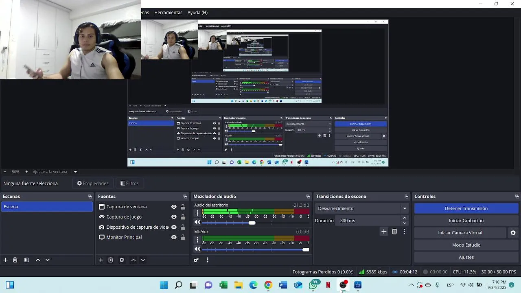The image size is (521, 293).
Task: Decrease transition duration with down arrow
Action: 405,223
